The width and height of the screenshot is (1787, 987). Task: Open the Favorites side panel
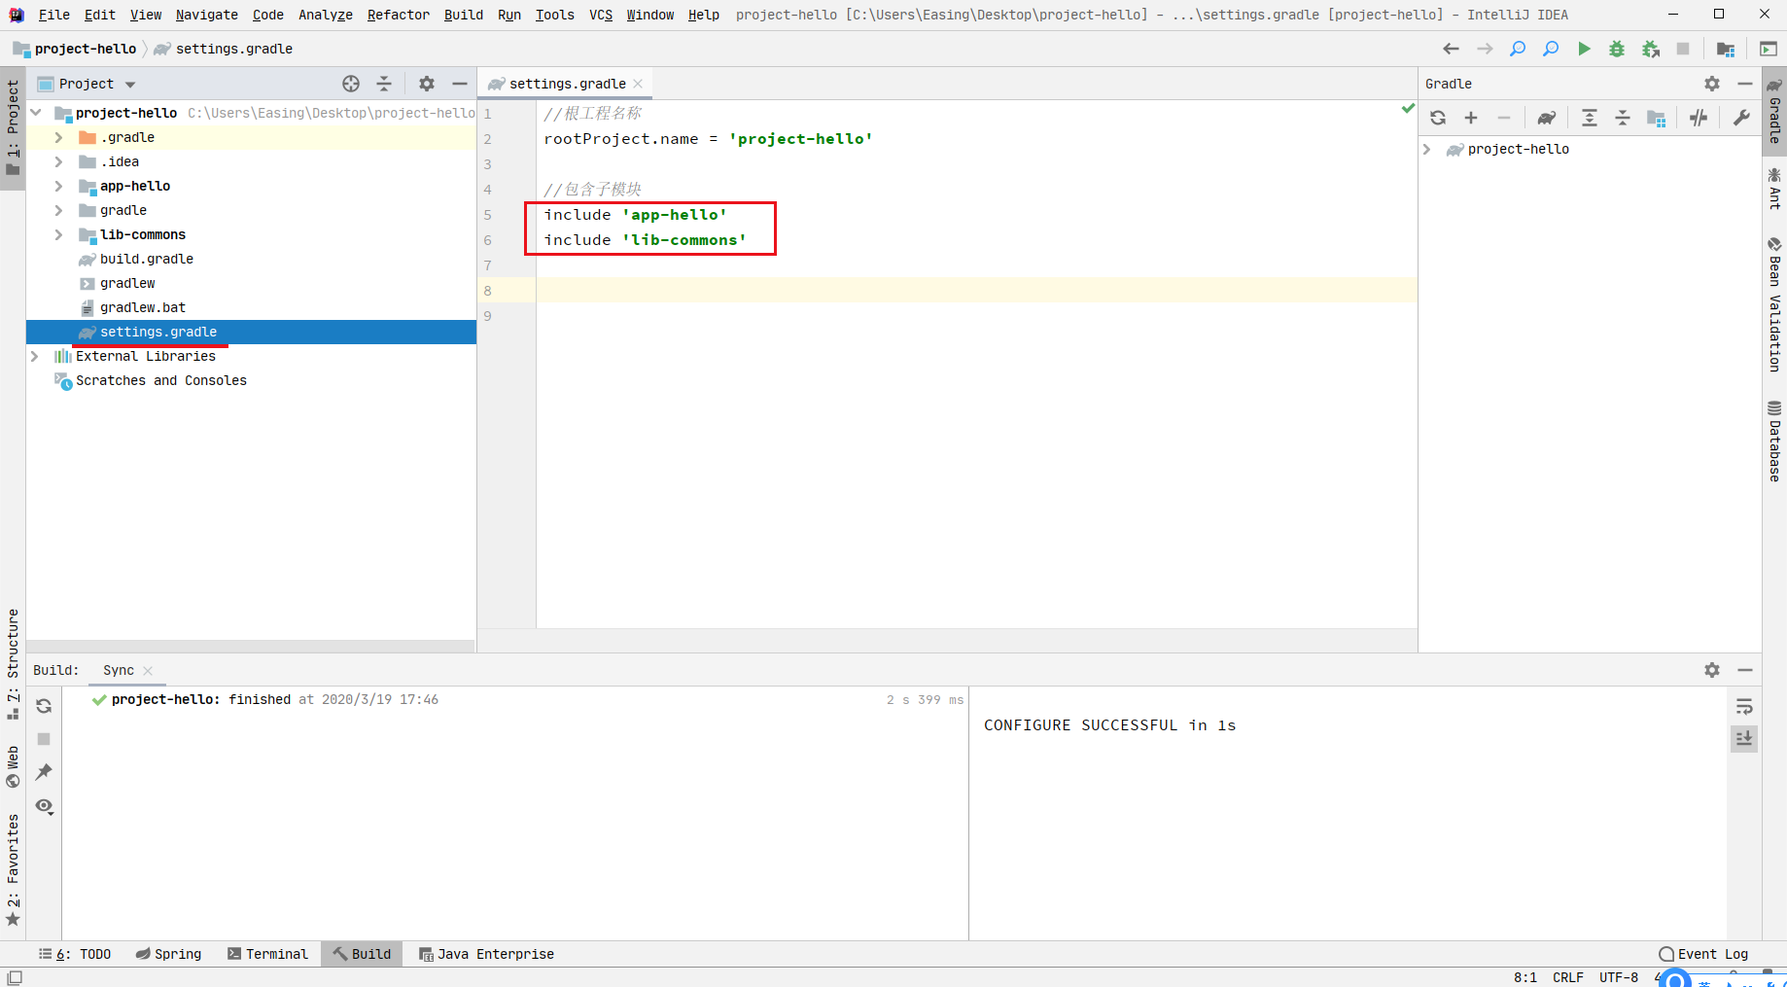(x=13, y=870)
